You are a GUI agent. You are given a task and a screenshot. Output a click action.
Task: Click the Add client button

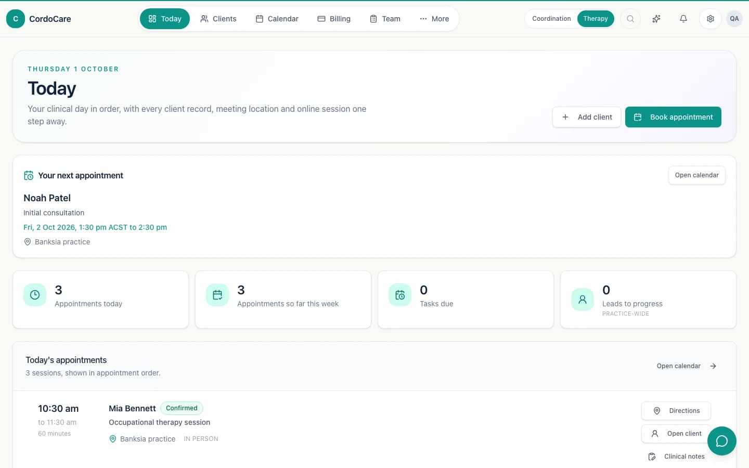click(x=587, y=117)
